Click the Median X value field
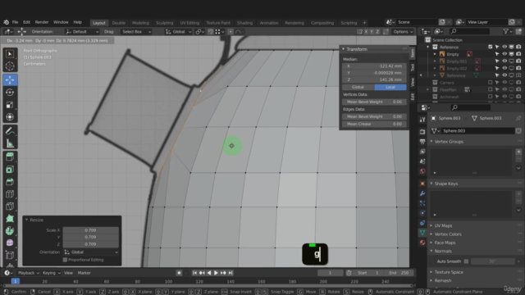Image resolution: width=525 pixels, height=295 pixels. point(374,66)
